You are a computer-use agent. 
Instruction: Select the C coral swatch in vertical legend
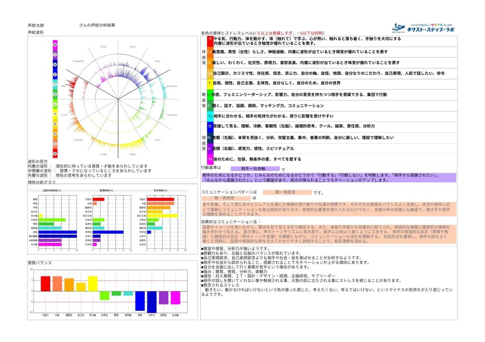55,144
